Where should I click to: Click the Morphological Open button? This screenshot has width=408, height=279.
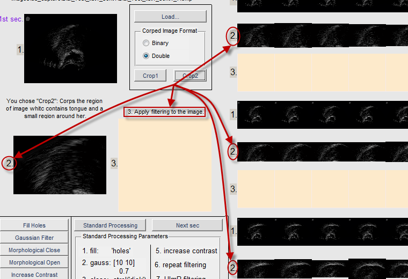tap(34, 262)
